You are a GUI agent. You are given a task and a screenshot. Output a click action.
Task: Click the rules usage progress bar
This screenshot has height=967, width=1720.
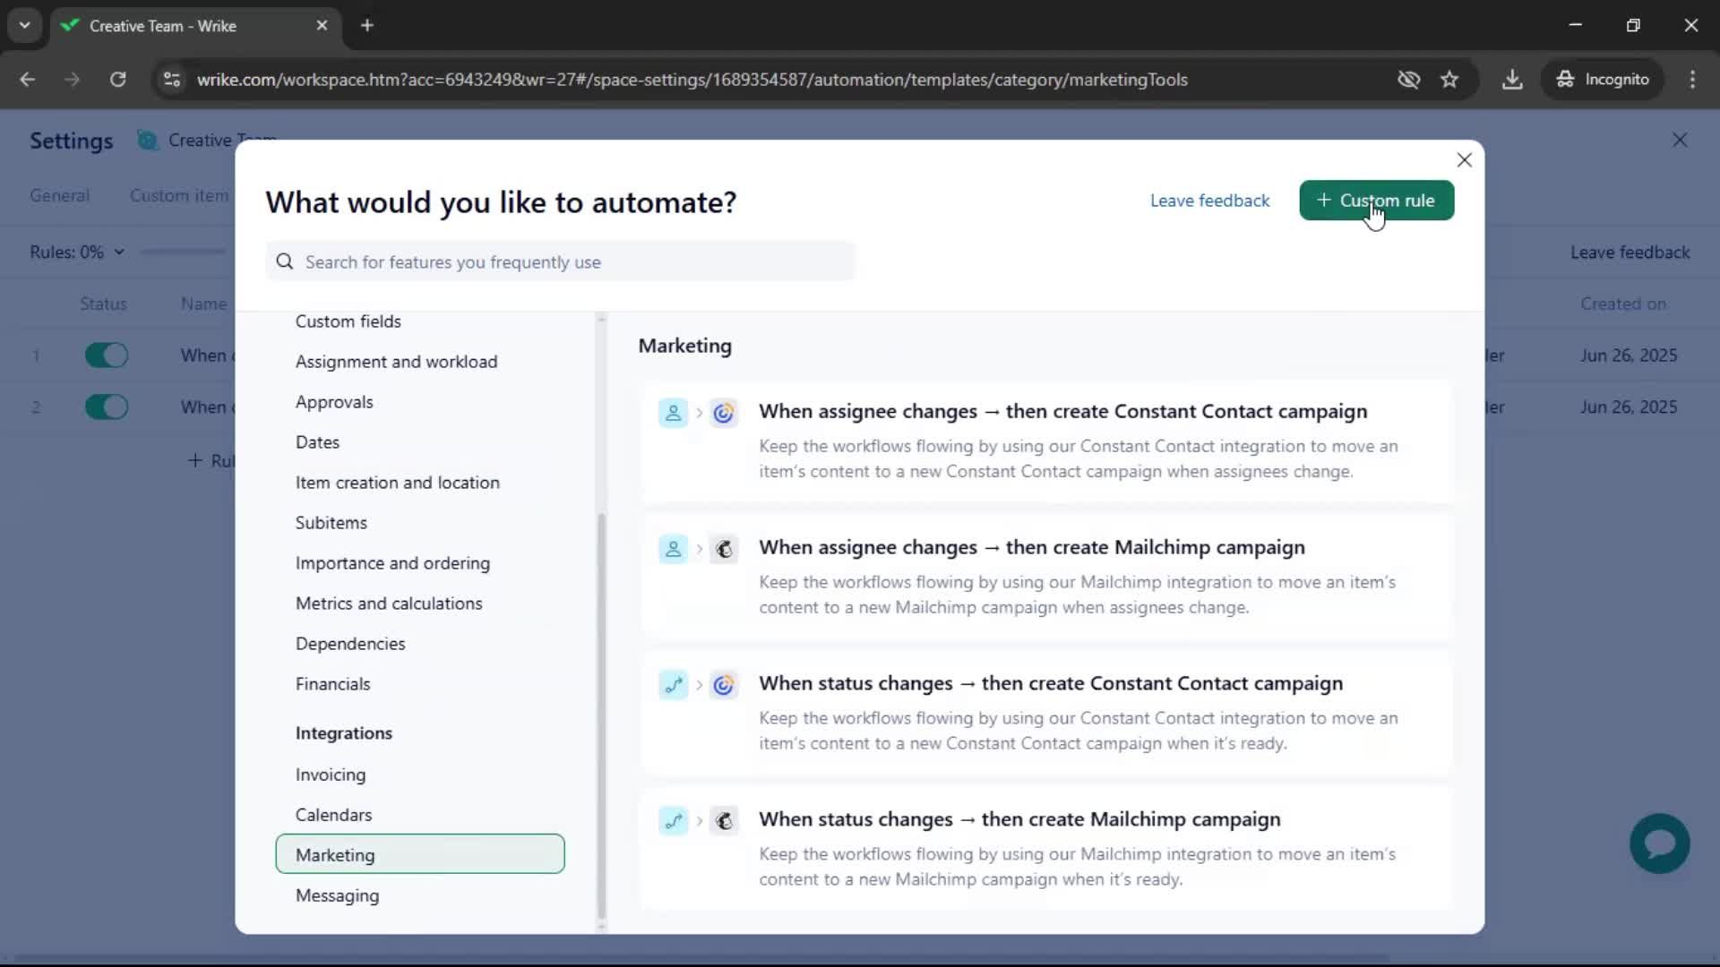coord(183,252)
